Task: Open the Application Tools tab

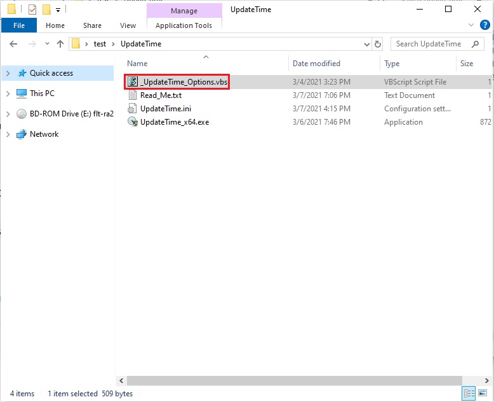Action: tap(184, 25)
